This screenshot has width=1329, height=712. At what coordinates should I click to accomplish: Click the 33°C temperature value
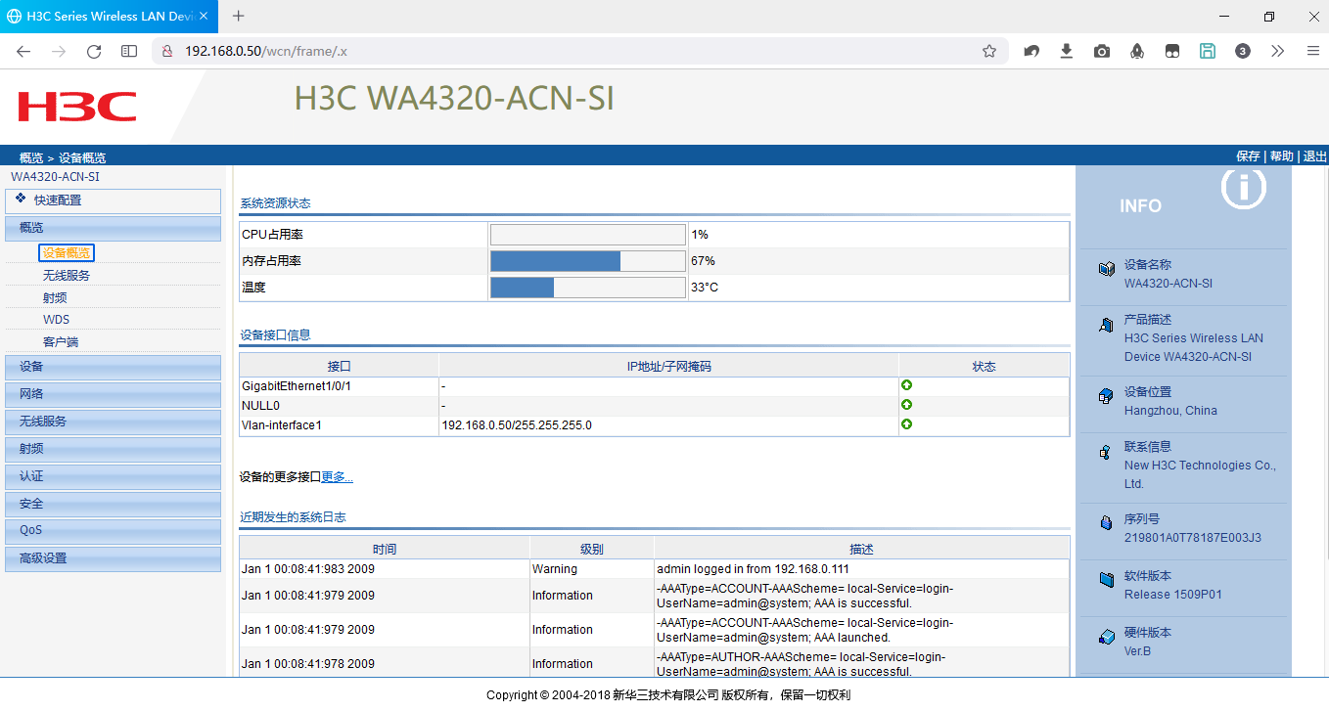705,288
